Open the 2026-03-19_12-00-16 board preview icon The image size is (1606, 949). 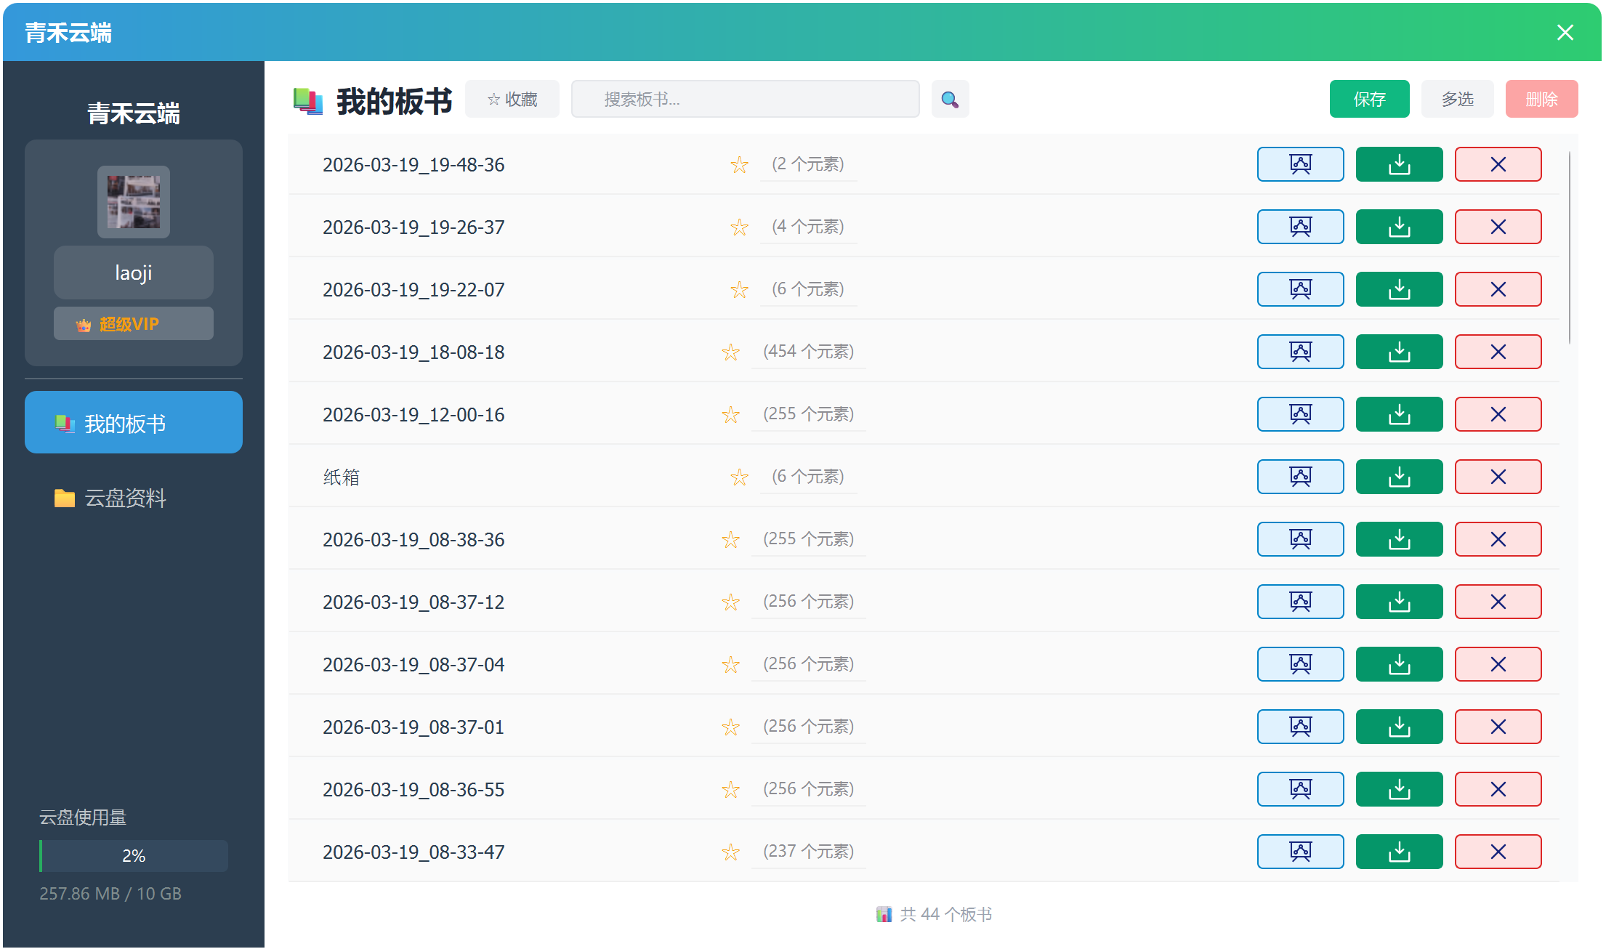(x=1300, y=414)
